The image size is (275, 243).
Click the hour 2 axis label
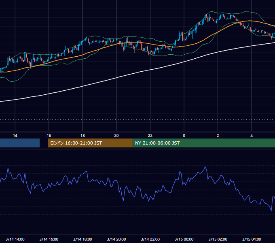(x=218, y=136)
